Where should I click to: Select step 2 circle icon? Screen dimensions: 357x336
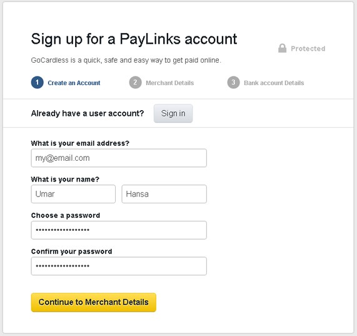click(x=135, y=82)
